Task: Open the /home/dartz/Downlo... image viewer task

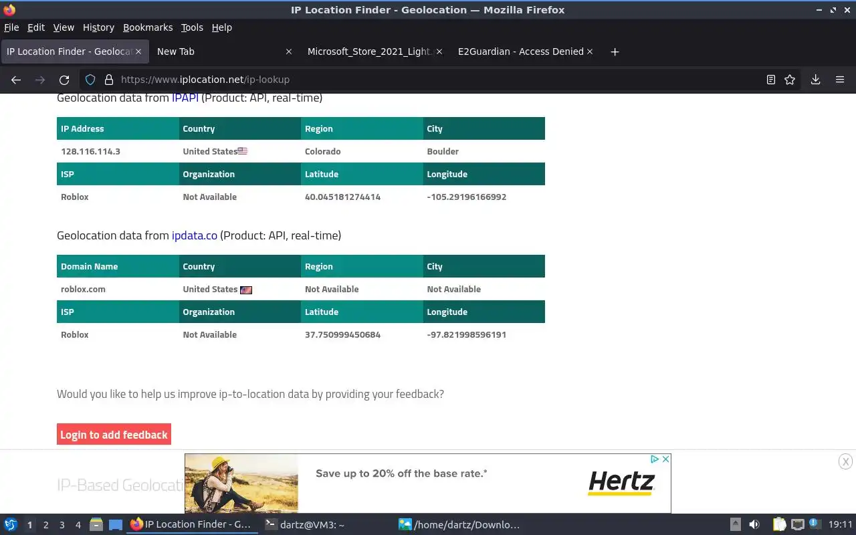Action: click(461, 525)
